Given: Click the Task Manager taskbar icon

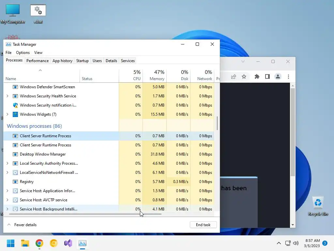Looking at the screenshot, I should pos(83,243).
